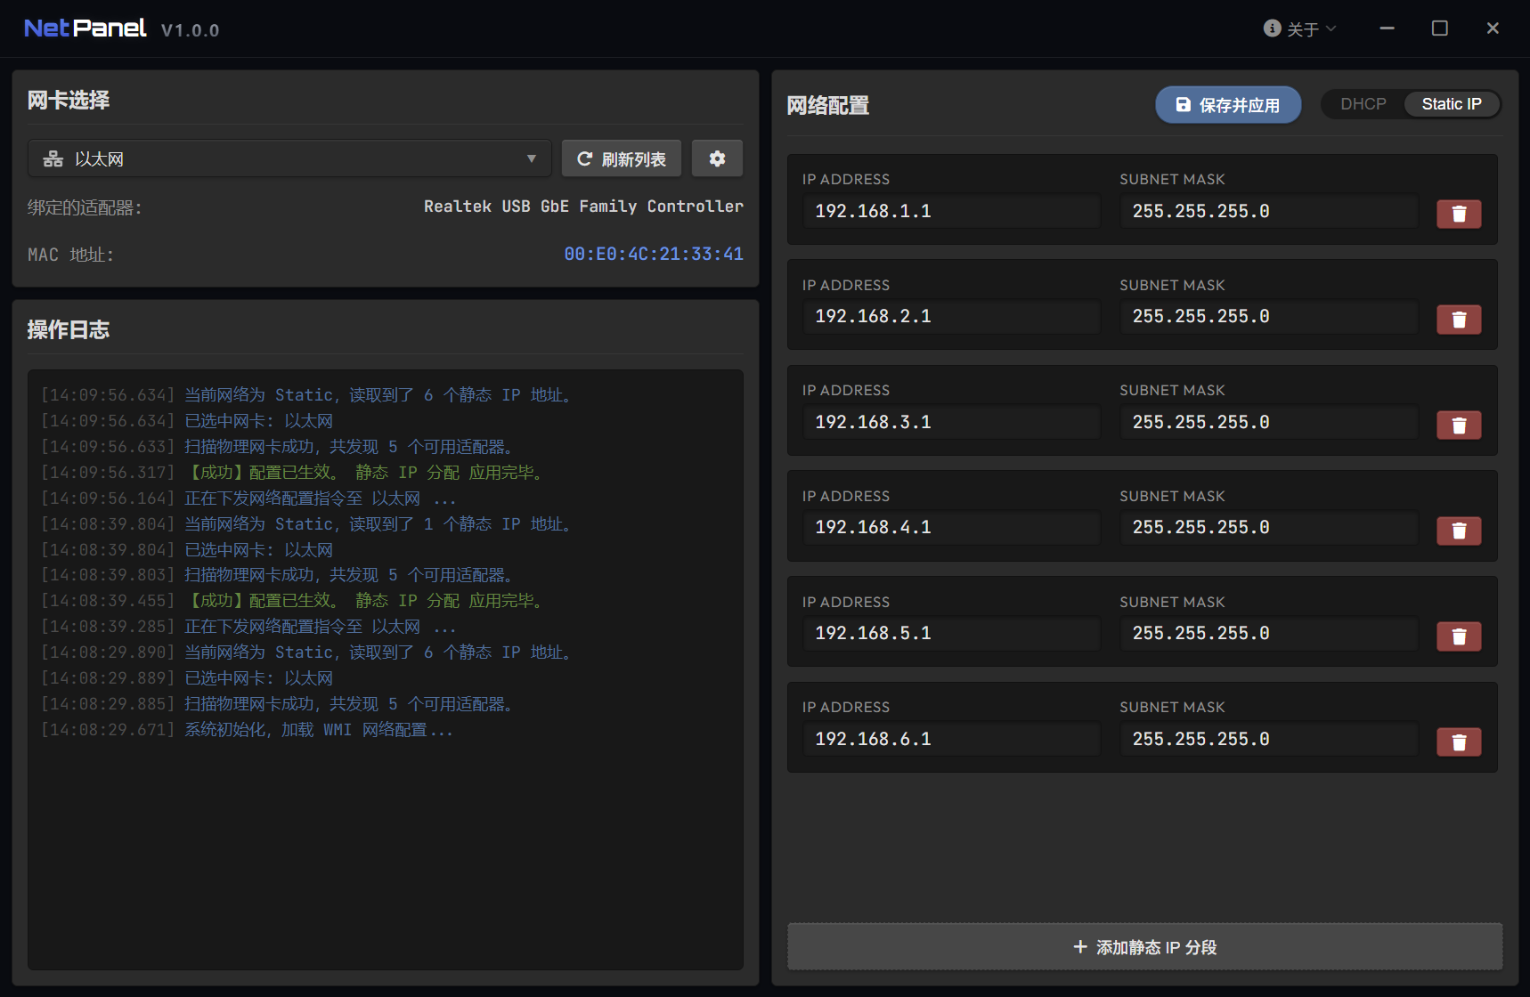Select log line at 14:09:56.317
The height and width of the screenshot is (997, 1530).
click(x=295, y=473)
